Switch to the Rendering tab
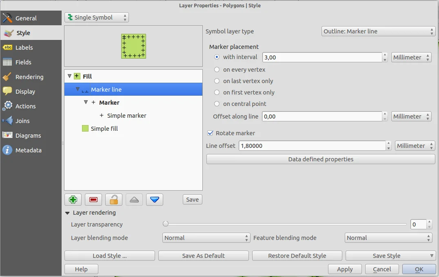The width and height of the screenshot is (439, 277). (x=29, y=77)
